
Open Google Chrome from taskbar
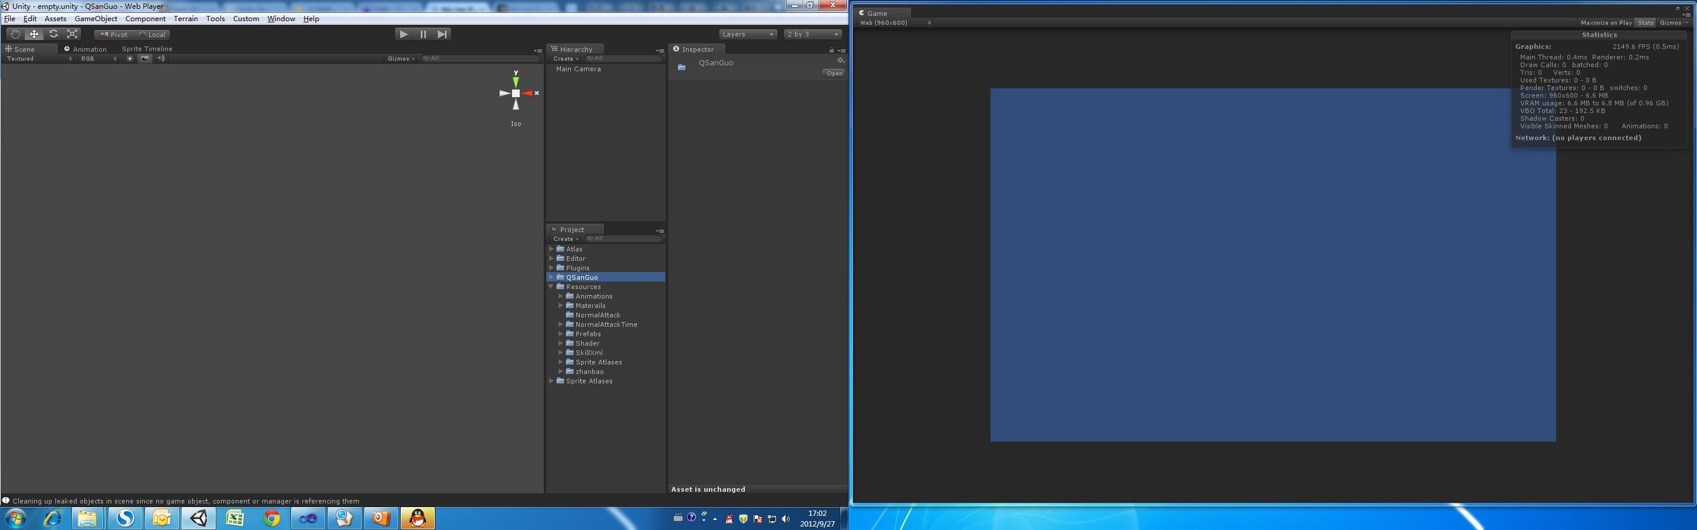click(271, 519)
